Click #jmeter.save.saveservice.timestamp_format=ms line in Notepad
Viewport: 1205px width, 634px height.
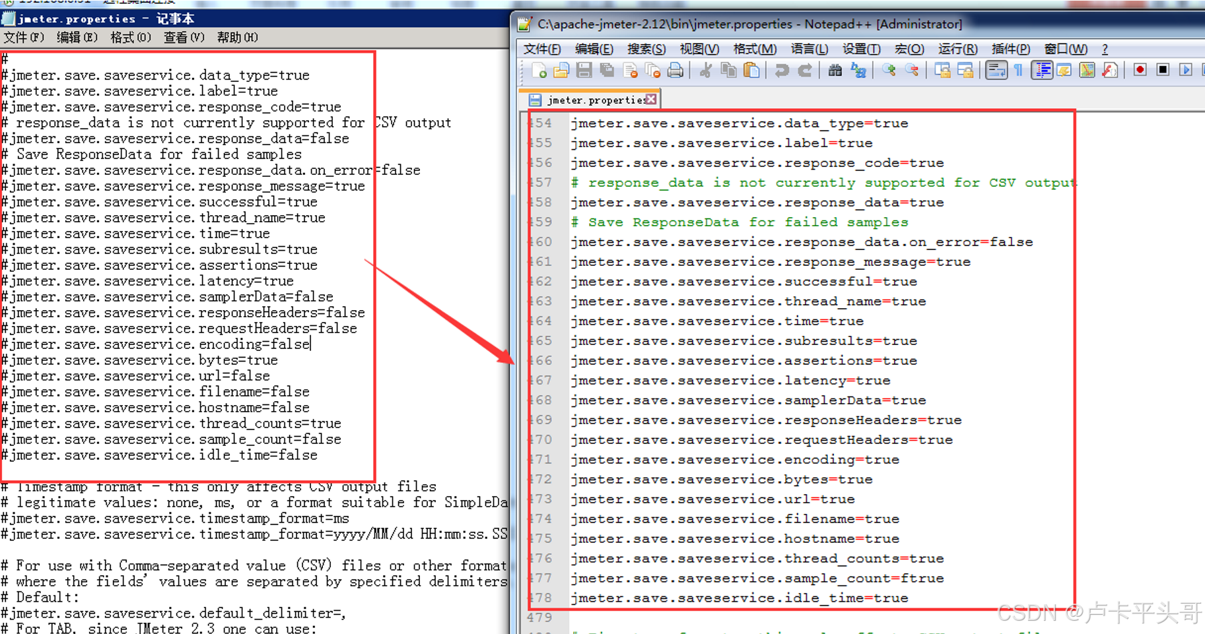click(176, 519)
